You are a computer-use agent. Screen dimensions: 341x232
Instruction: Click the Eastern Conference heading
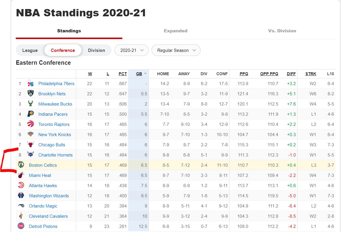pyautogui.click(x=43, y=63)
